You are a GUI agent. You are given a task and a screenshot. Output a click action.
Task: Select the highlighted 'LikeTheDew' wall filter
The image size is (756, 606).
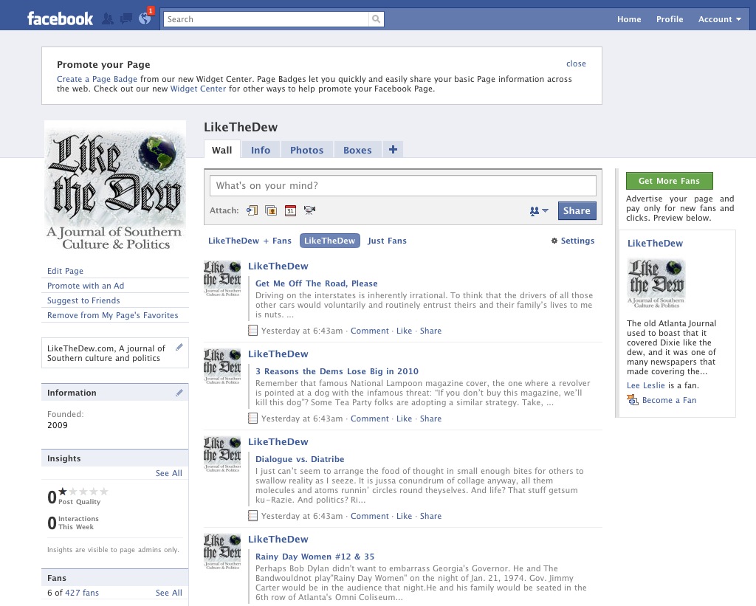click(x=329, y=241)
